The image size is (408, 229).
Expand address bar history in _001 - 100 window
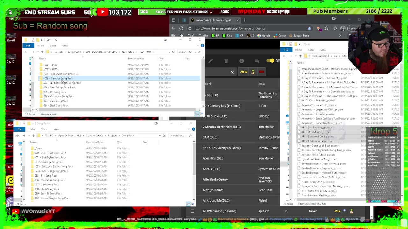169,52
